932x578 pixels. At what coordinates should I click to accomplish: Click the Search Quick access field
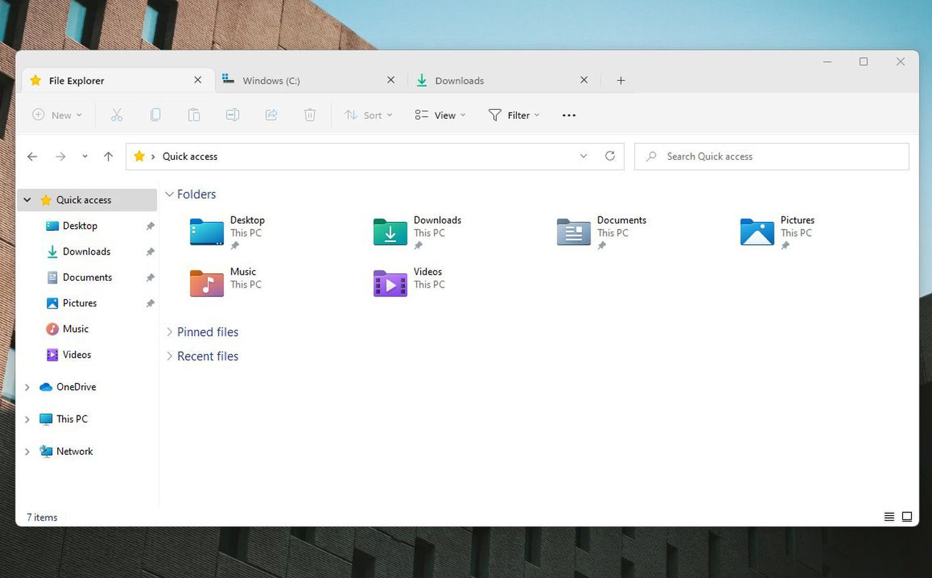pyautogui.click(x=771, y=157)
